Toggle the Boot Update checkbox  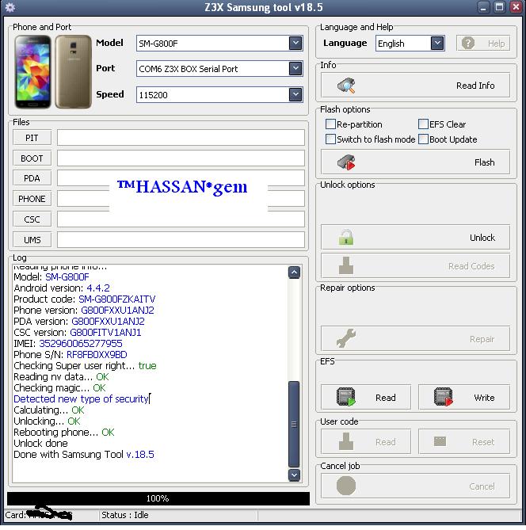423,139
